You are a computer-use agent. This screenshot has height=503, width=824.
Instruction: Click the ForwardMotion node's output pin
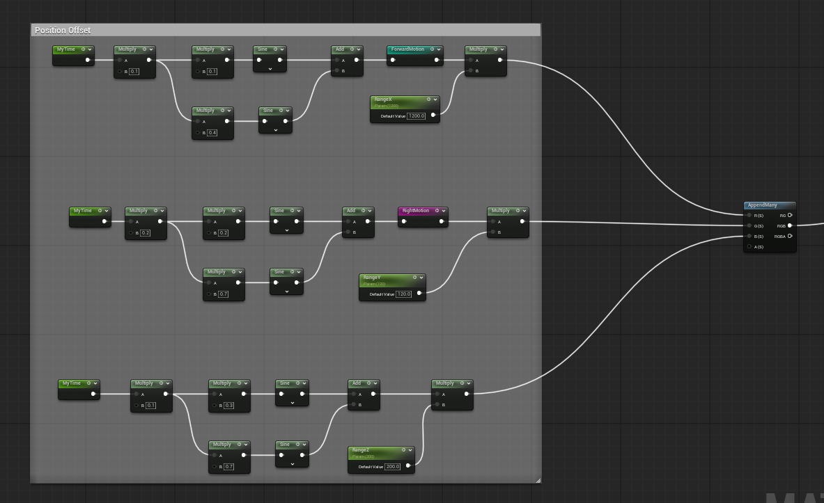[x=437, y=60]
